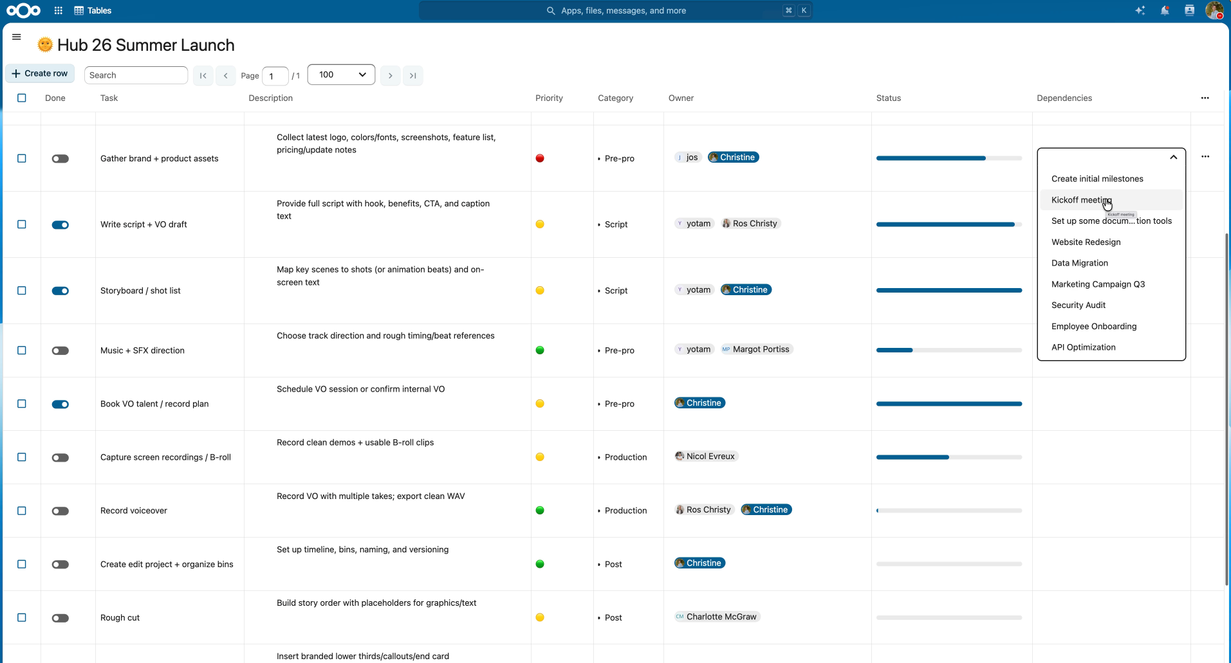Go to the next page of rows
The width and height of the screenshot is (1231, 663).
coord(390,75)
